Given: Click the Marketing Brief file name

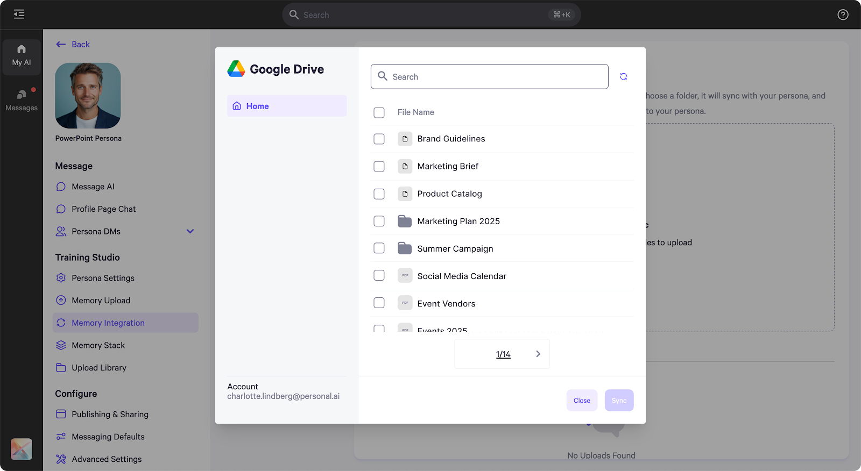Looking at the screenshot, I should pos(448,166).
